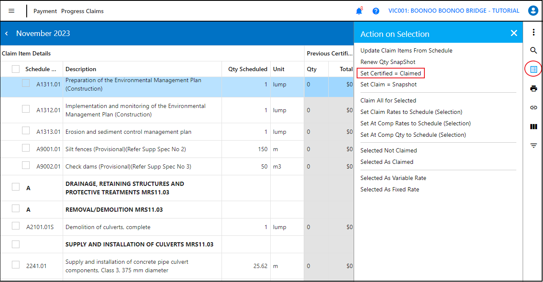The height and width of the screenshot is (282, 543).
Task: Click the link icon in sidebar
Action: tap(534, 108)
